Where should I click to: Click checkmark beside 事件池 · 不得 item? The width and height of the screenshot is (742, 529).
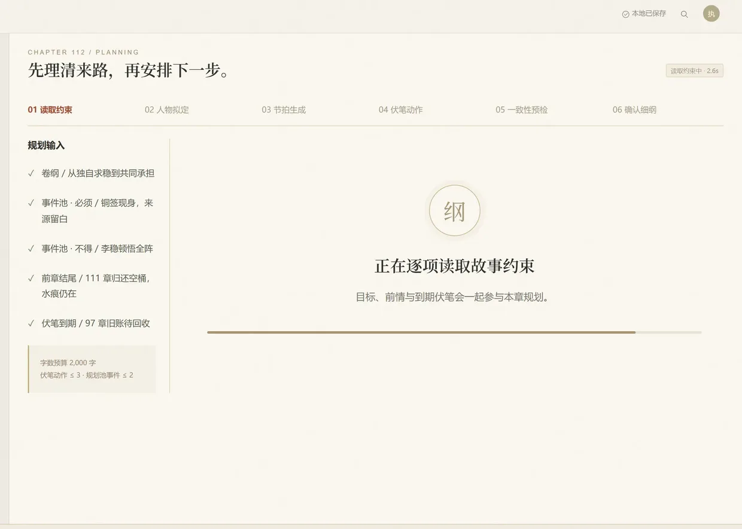[x=31, y=249]
